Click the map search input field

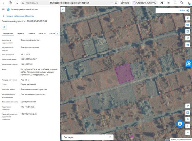pyautogui.click(x=167, y=11)
